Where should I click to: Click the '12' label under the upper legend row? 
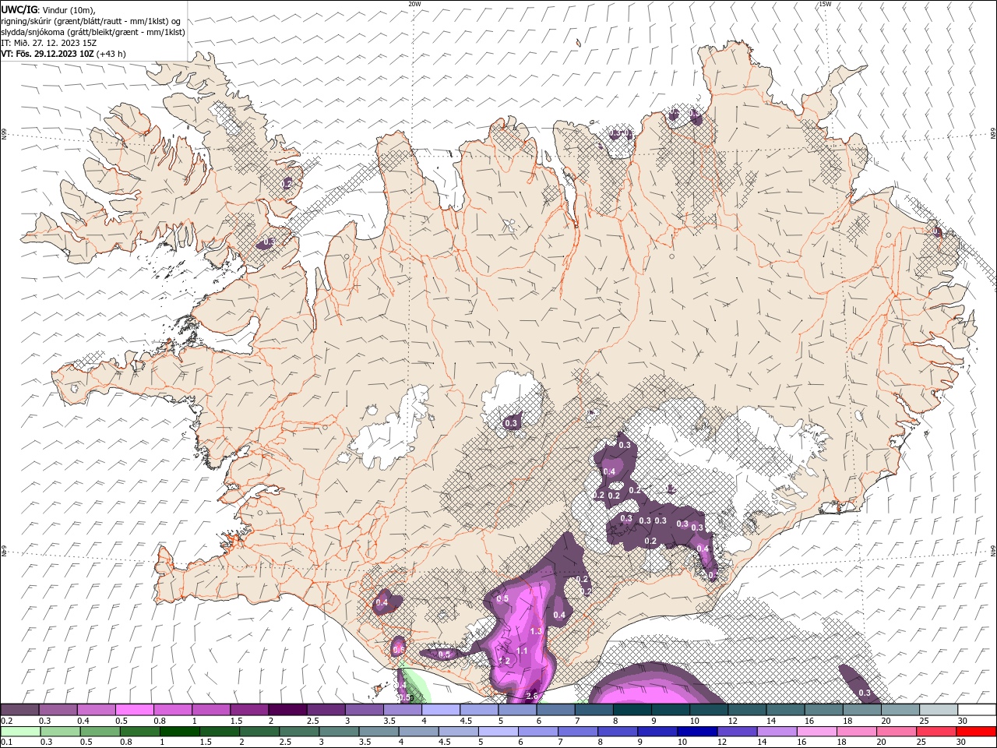[x=732, y=721]
